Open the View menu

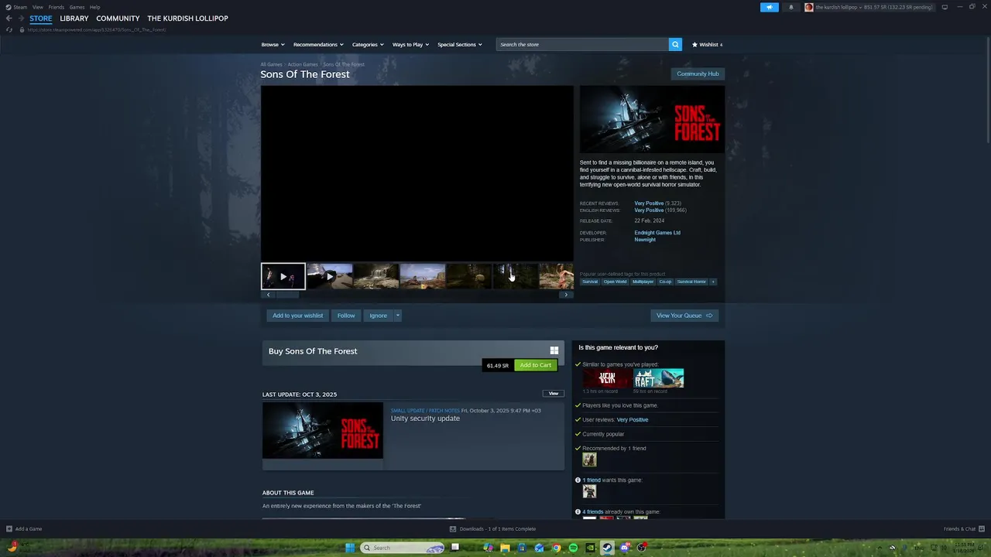[37, 7]
